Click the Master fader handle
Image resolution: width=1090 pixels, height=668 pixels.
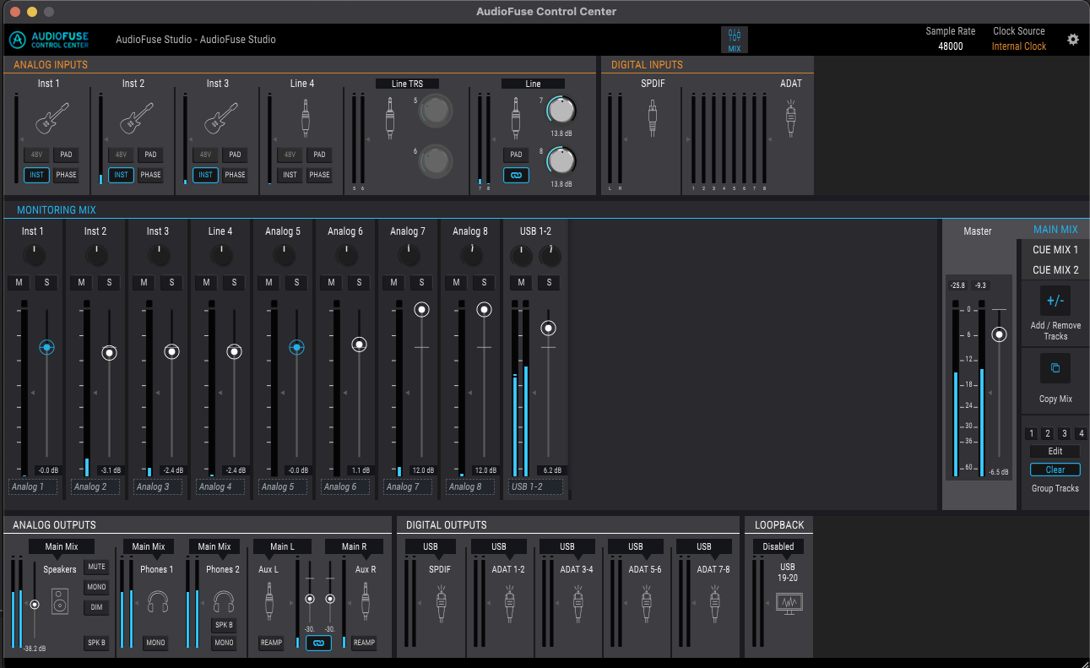[x=1000, y=334]
